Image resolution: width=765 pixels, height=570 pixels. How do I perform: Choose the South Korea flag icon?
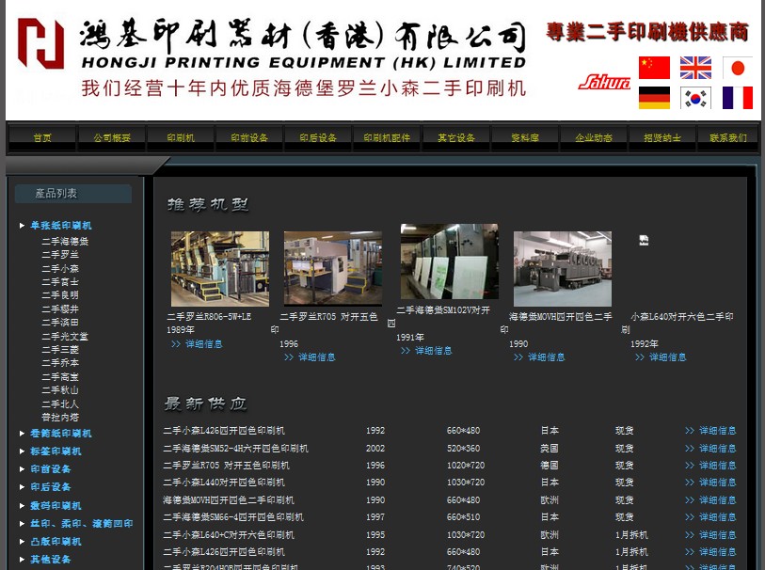[695, 98]
